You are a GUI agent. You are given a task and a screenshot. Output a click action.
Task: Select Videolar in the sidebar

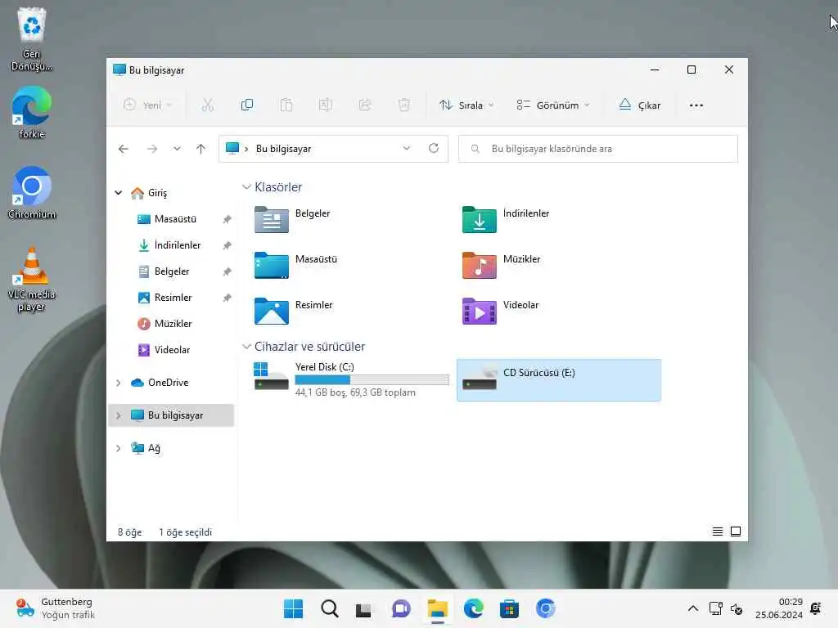(x=172, y=350)
